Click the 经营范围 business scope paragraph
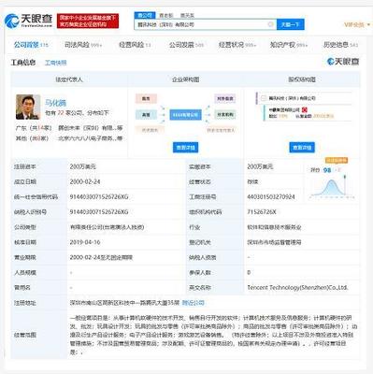 click(213, 335)
